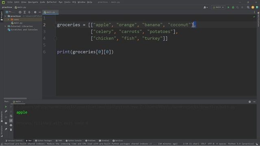Viewport: 260px width, 146px height.
Task: Open Services tool window
Action: [118, 141]
